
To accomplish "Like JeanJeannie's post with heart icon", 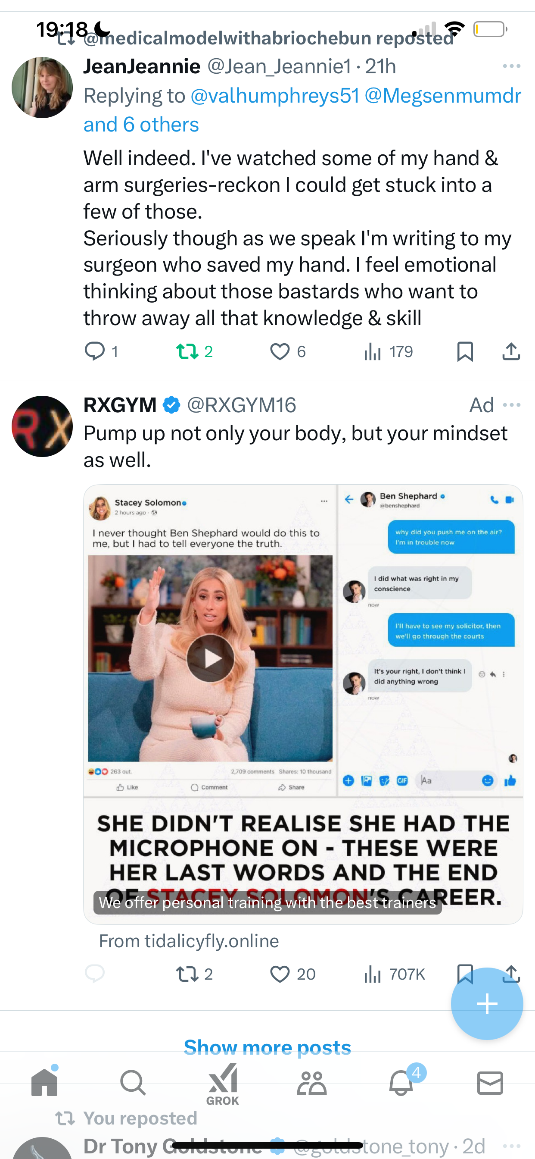I will click(288, 351).
